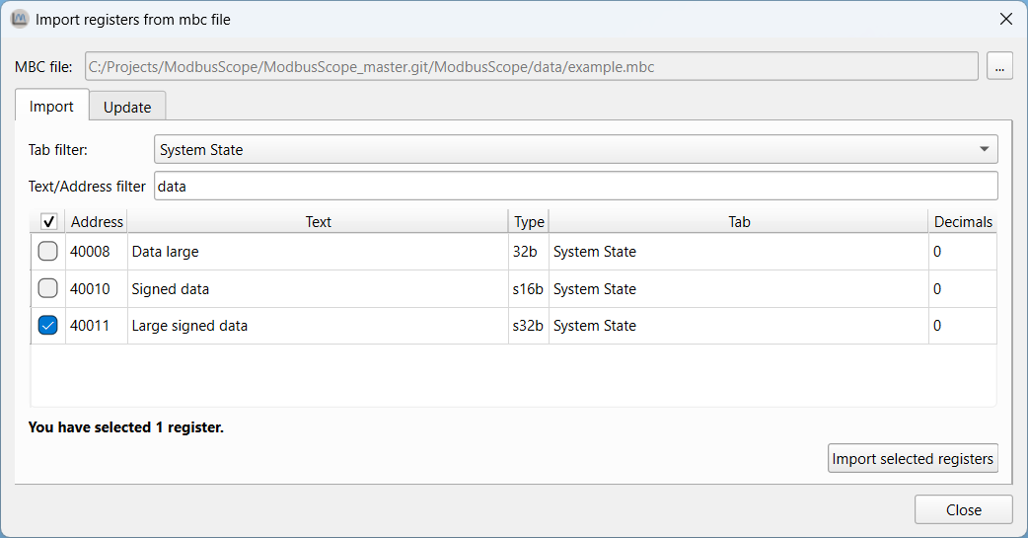Image resolution: width=1028 pixels, height=538 pixels.
Task: Focus the Text/Address filter field
Action: point(575,187)
